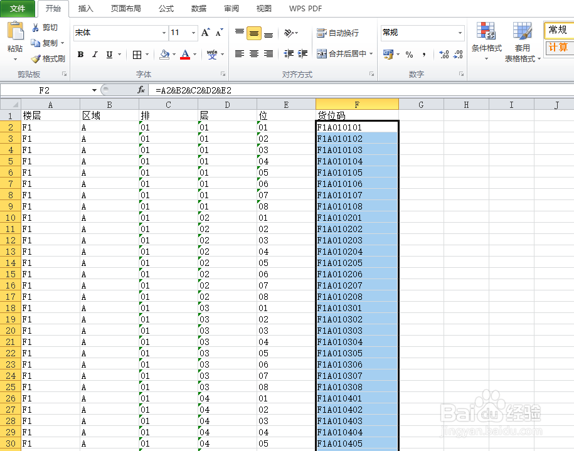The height and width of the screenshot is (451, 574).
Task: Click the increase decimal icon
Action: [x=444, y=55]
